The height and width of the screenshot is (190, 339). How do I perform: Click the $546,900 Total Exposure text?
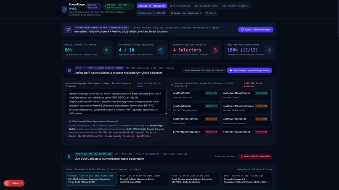click(x=253, y=85)
